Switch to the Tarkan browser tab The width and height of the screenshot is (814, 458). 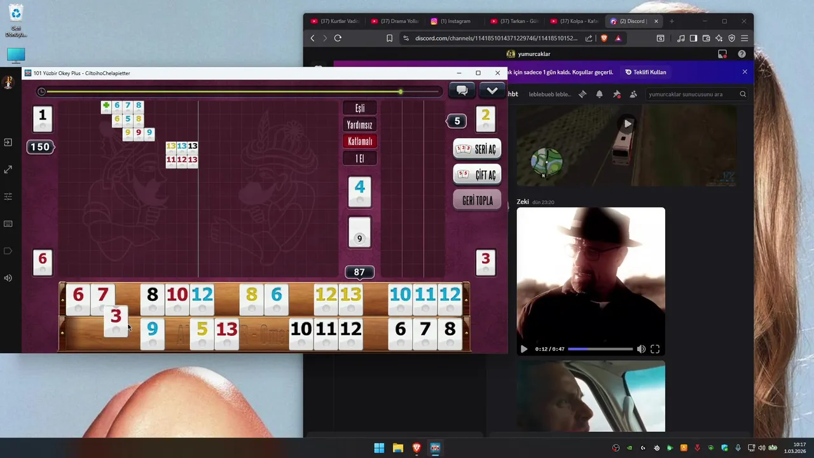[x=514, y=21]
